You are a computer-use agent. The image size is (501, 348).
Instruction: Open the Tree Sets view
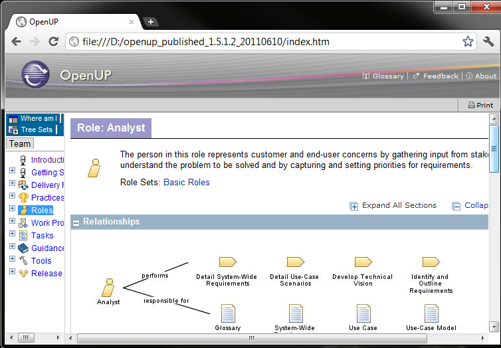click(37, 130)
